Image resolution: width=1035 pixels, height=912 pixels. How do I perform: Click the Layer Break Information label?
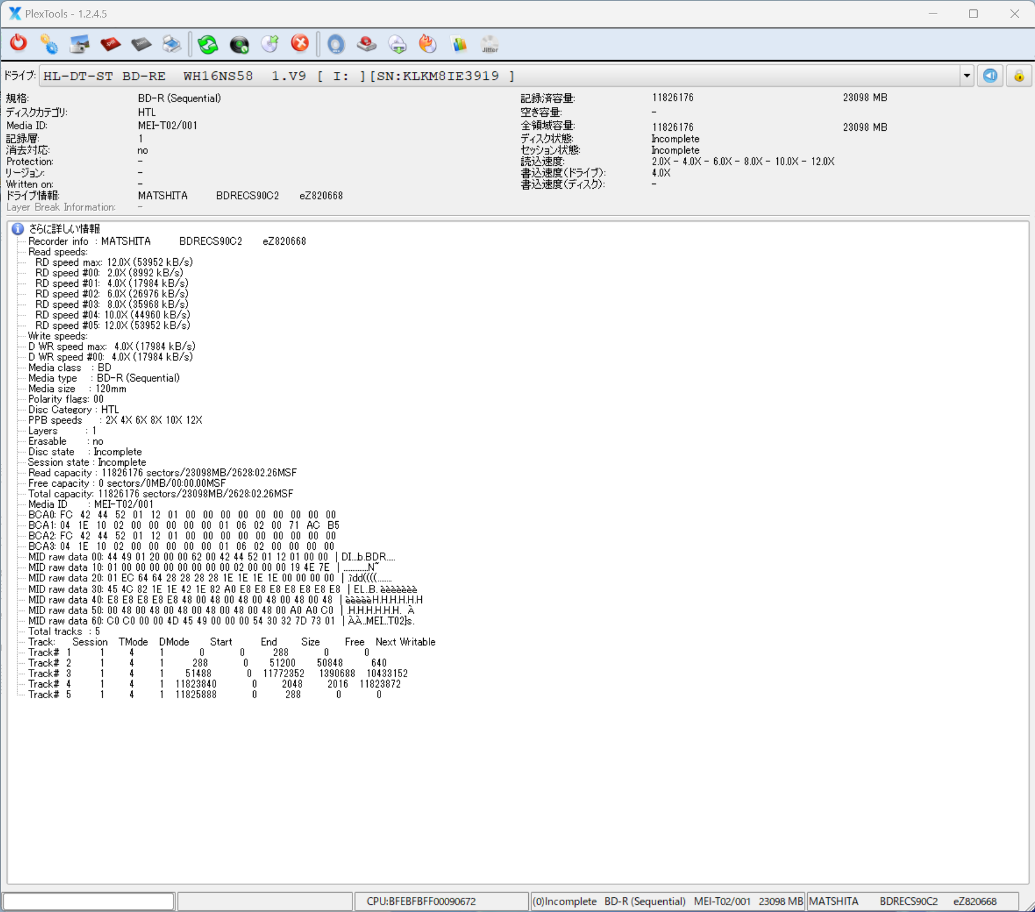point(61,207)
